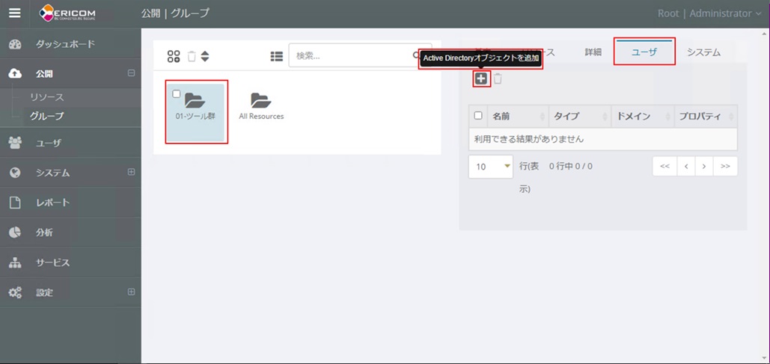
Task: Go to the ダッシュボード page
Action: pos(65,44)
